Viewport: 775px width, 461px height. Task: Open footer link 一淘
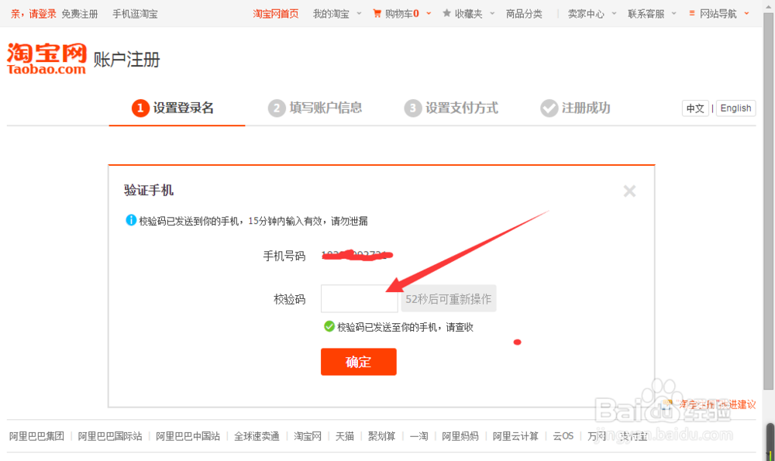(x=418, y=435)
